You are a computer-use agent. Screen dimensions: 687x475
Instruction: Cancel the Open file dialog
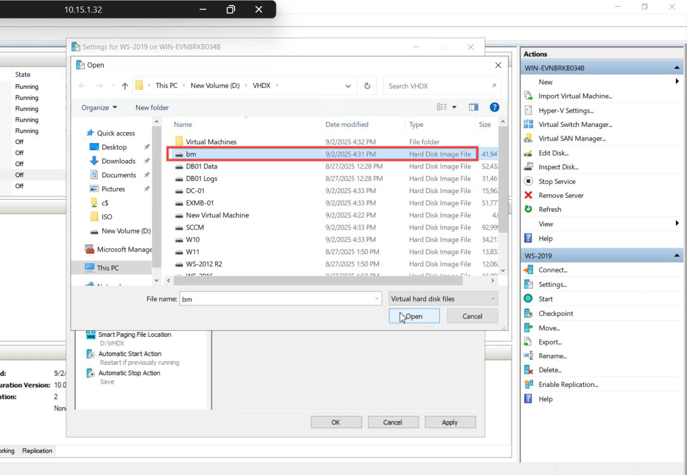[x=472, y=316]
